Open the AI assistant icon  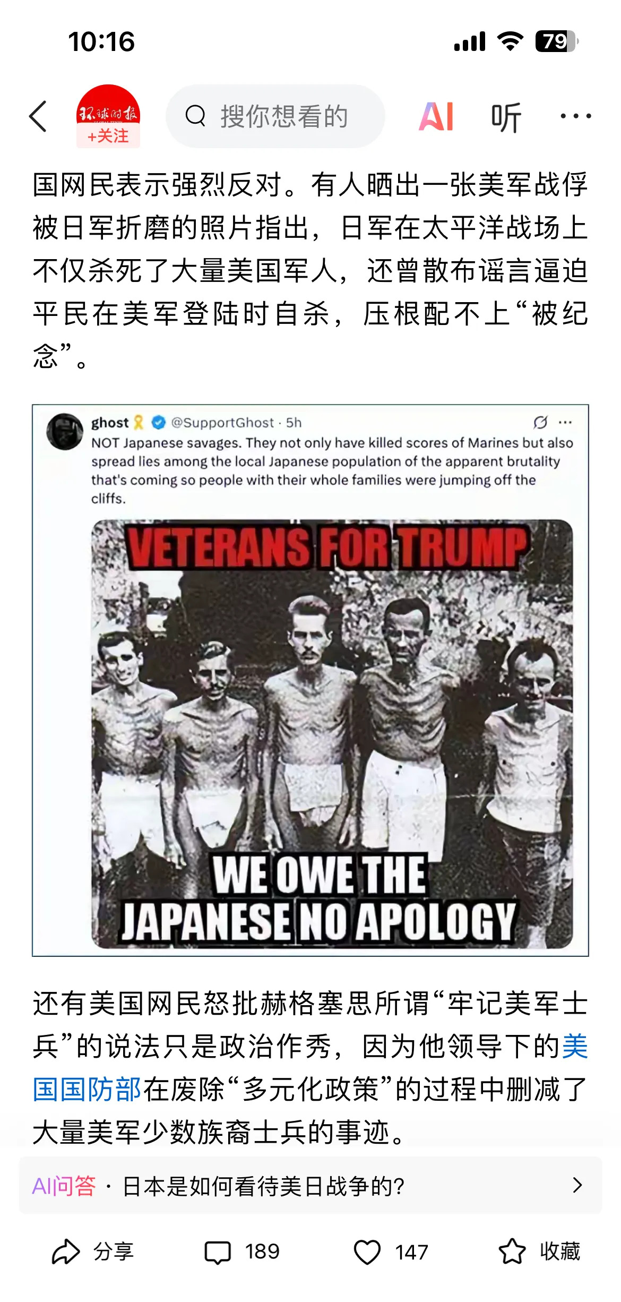tap(436, 116)
